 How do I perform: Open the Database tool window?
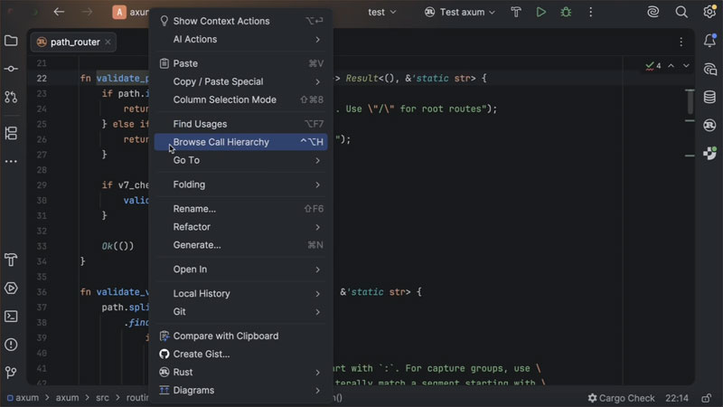tap(709, 97)
